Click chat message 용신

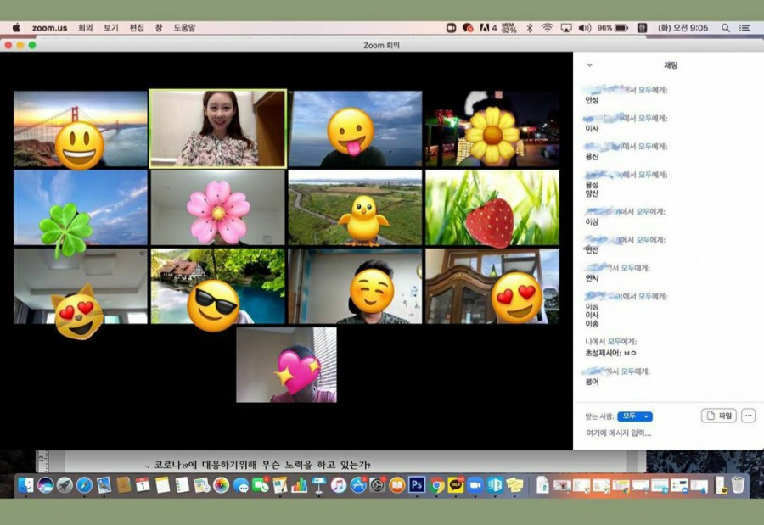pos(592,157)
